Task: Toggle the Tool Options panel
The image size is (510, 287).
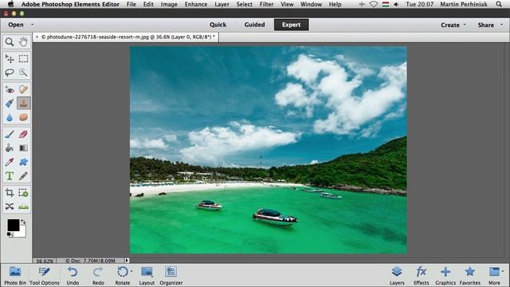Action: pos(45,275)
